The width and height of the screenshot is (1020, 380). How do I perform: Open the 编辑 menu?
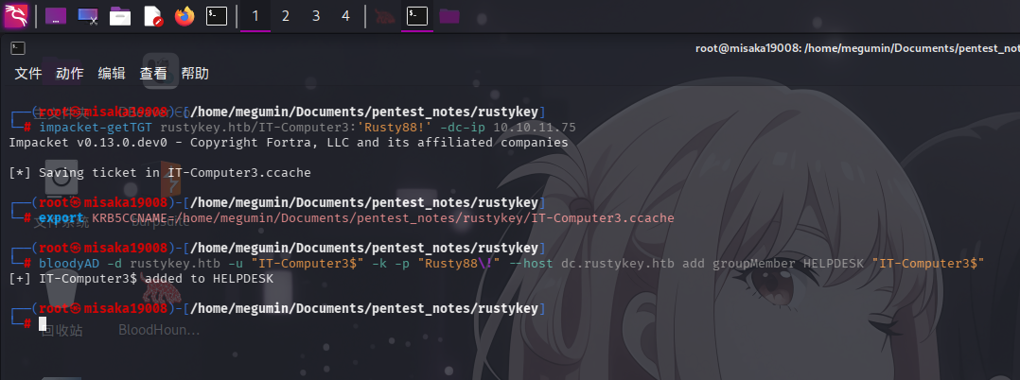112,74
